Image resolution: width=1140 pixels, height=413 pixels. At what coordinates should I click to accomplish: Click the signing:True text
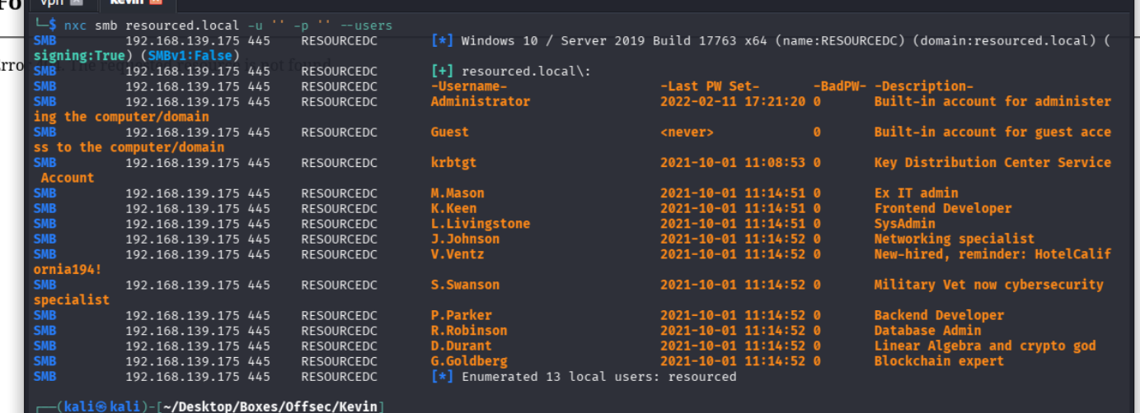79,56
